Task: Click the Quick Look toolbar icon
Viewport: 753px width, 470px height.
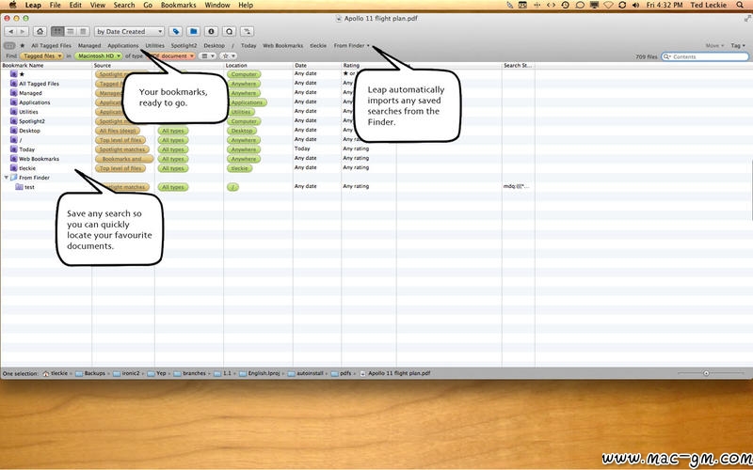Action: (x=229, y=31)
